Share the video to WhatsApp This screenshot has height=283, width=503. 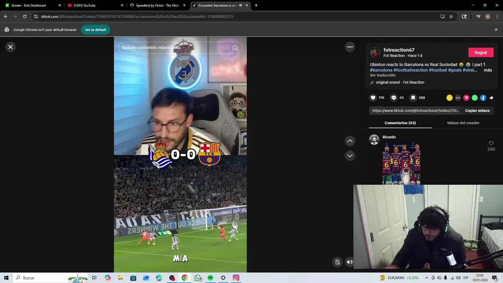pyautogui.click(x=475, y=98)
